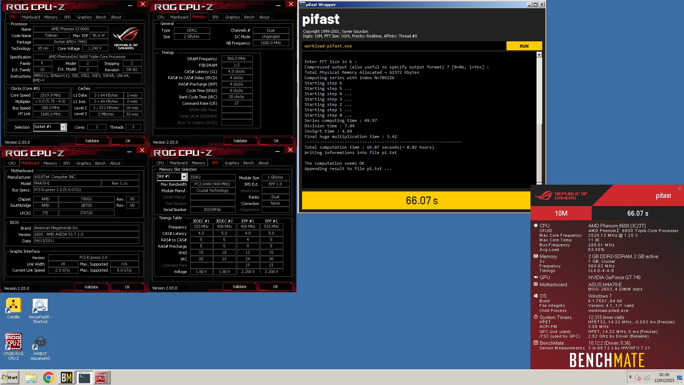The width and height of the screenshot is (684, 385).
Task: Switch to Mainboard tab in CPU window
Action: (31, 17)
